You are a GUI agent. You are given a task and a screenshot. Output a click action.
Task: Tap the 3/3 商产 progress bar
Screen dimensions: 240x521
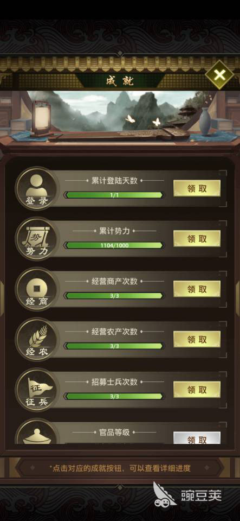pyautogui.click(x=114, y=296)
